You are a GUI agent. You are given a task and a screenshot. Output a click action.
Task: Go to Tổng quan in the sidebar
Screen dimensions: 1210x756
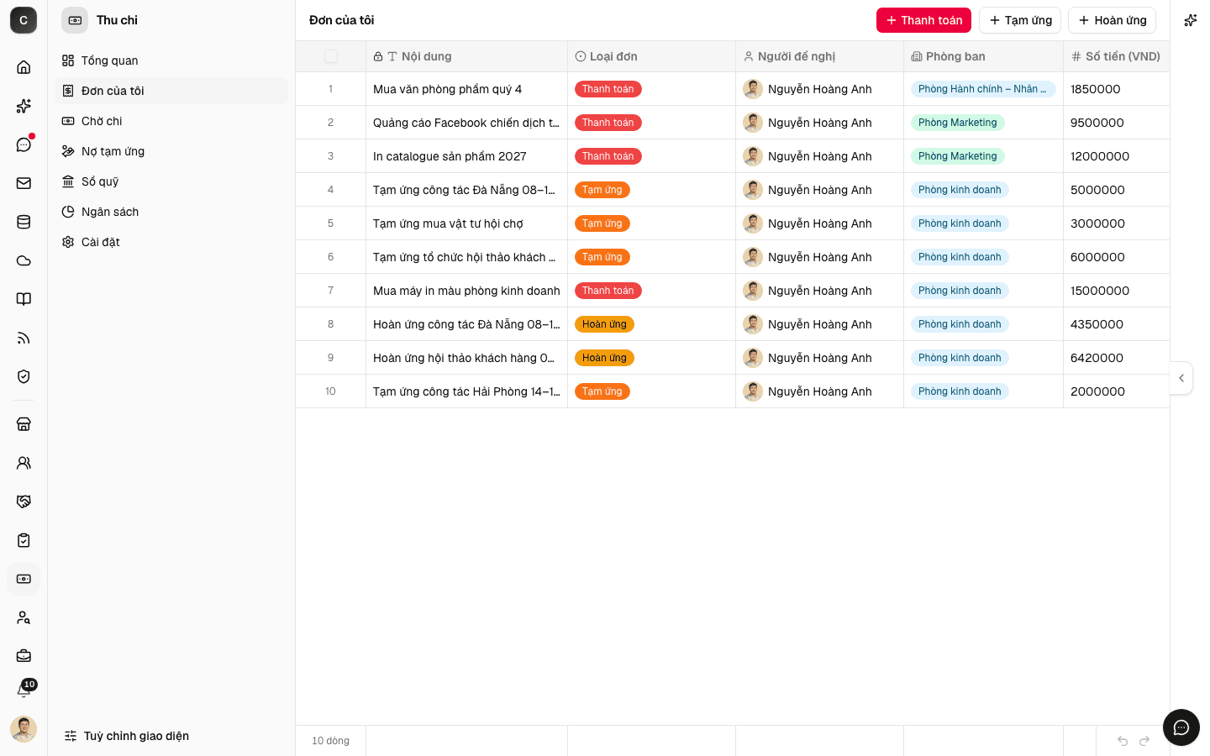point(171,60)
